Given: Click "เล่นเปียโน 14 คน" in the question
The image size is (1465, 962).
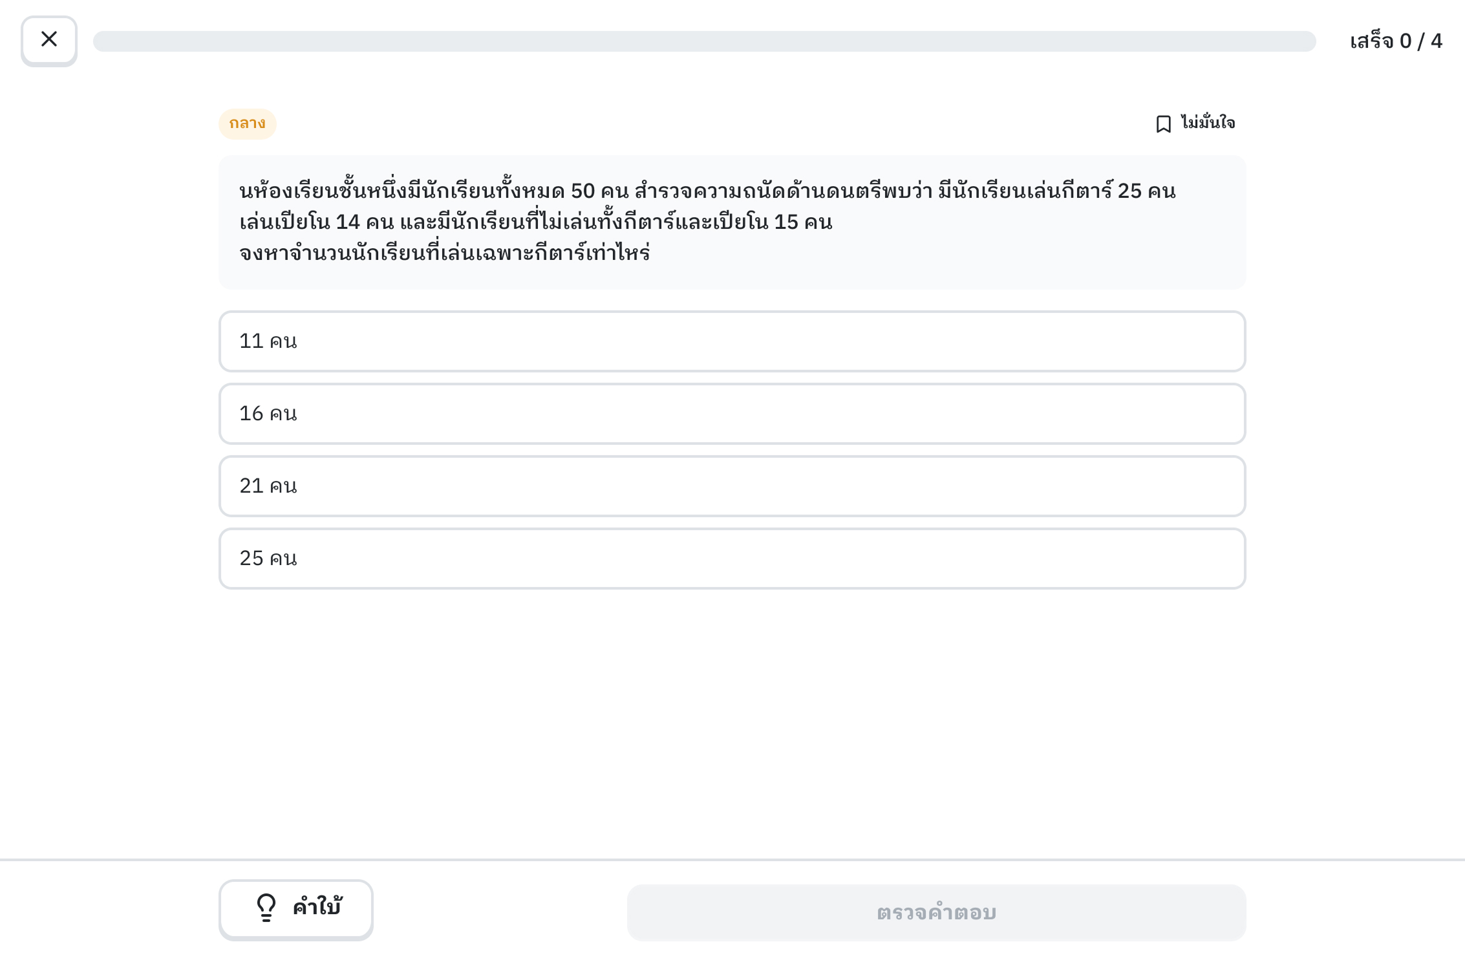Looking at the screenshot, I should tap(317, 222).
